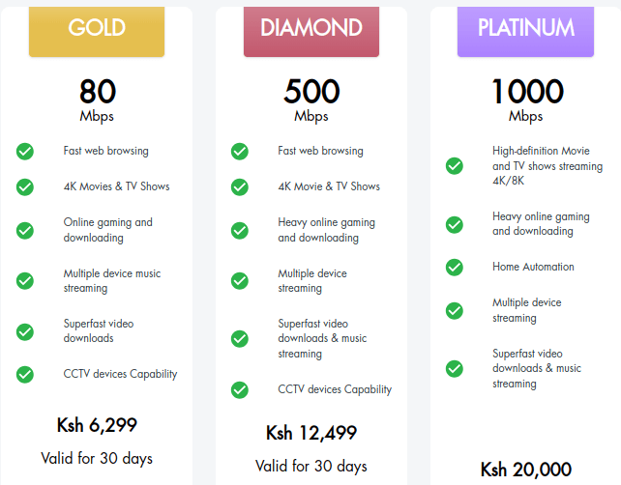The image size is (621, 485).
Task: Click the check icon by High-definition Movie streaming
Action: coord(455,166)
